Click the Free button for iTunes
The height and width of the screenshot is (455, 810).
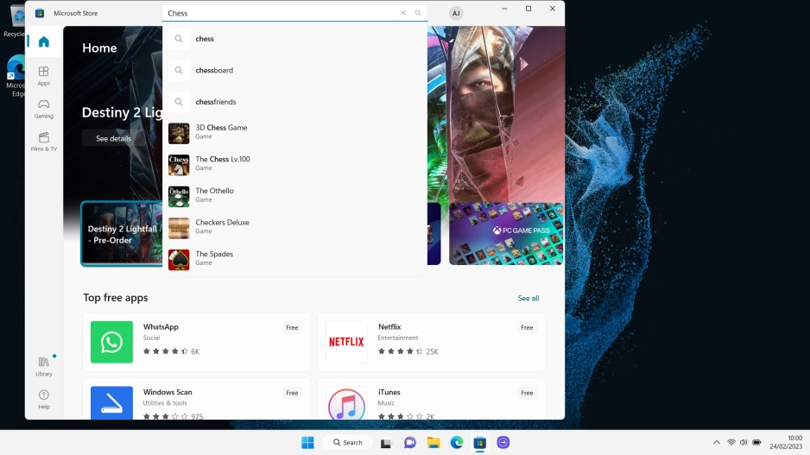click(x=527, y=393)
